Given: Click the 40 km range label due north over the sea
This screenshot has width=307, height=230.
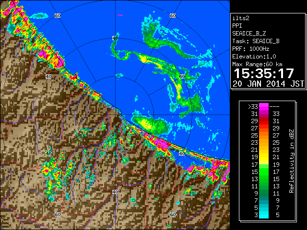Looking at the screenshot, I should [x=115, y=38].
